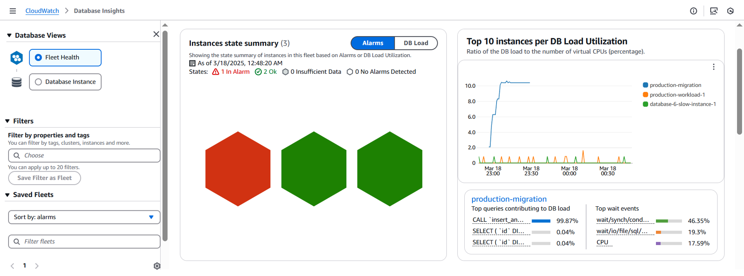Click the info icon in top bar
Screen dimensions: 744x276
pyautogui.click(x=693, y=11)
